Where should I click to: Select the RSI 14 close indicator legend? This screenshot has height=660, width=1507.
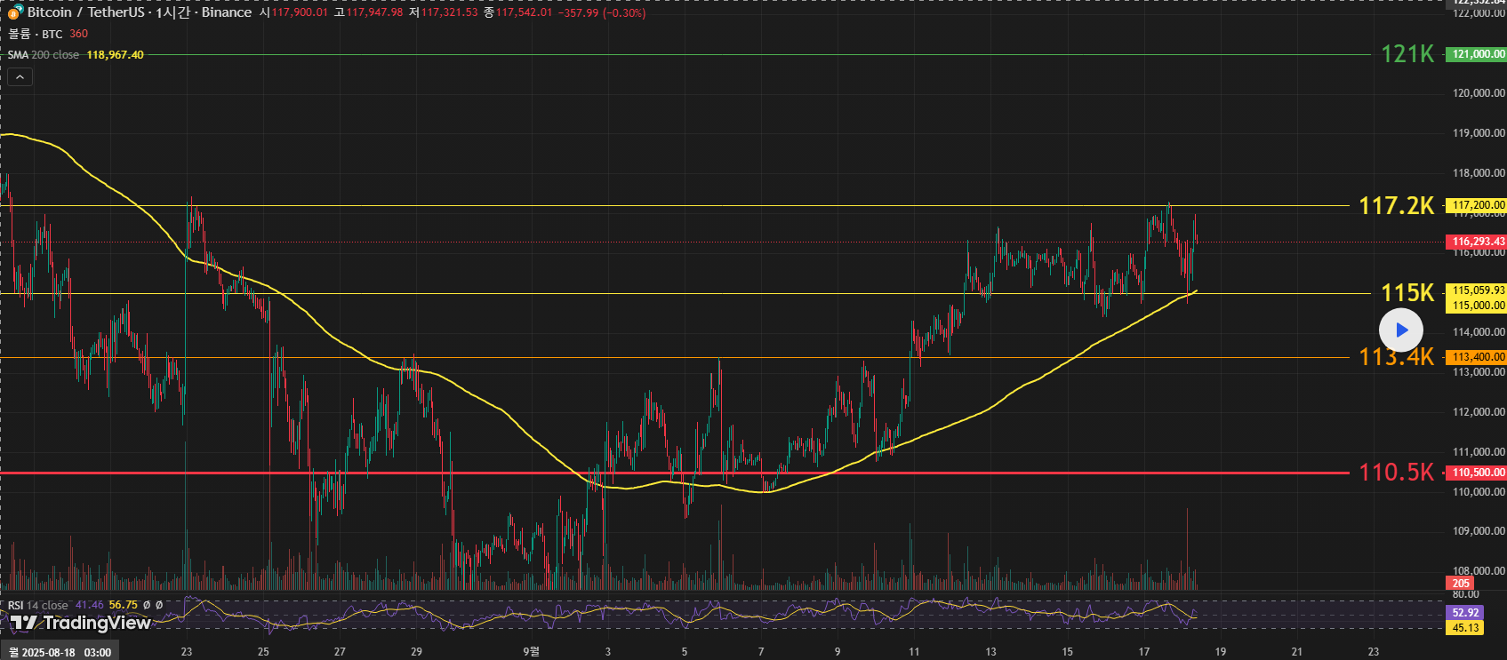38,605
